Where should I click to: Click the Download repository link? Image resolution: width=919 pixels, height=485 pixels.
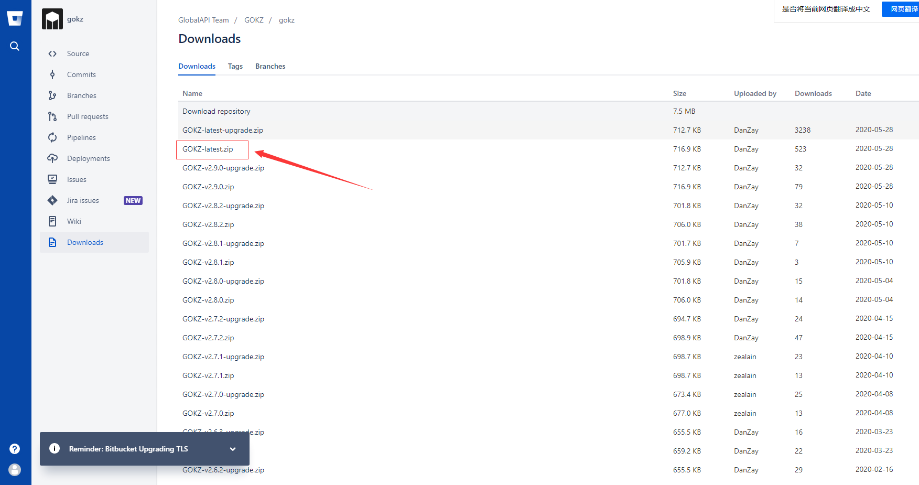pos(217,111)
